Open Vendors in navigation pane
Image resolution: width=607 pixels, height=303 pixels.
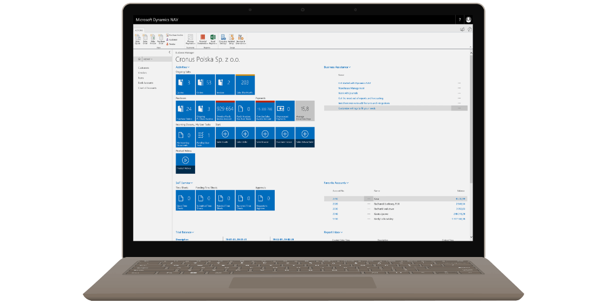(x=143, y=73)
